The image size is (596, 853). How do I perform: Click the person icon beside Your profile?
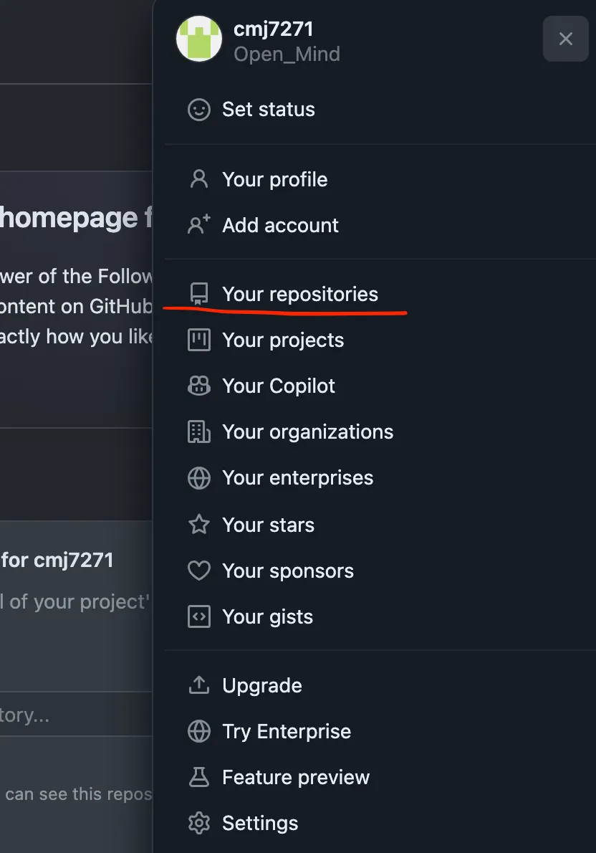click(198, 179)
